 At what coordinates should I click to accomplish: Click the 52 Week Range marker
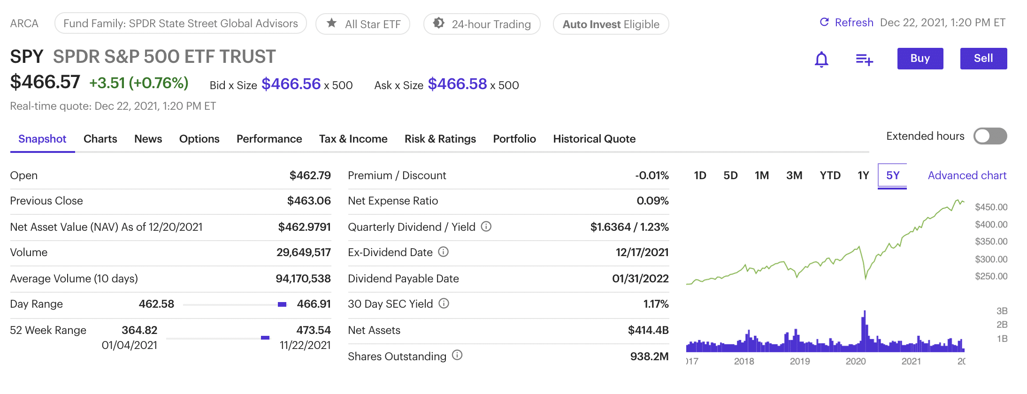click(265, 338)
